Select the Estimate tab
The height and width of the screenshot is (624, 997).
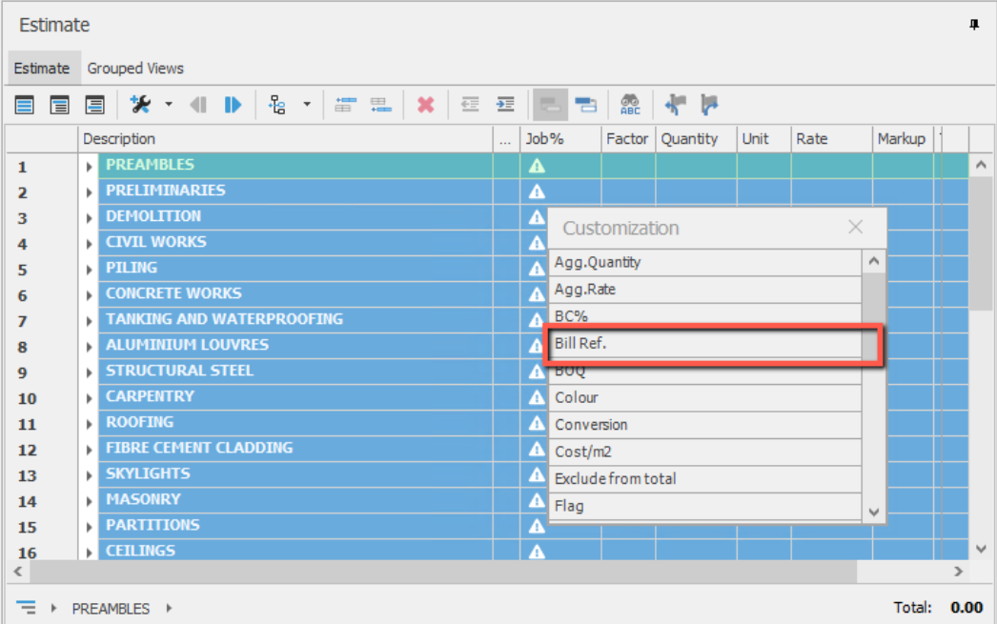click(41, 69)
